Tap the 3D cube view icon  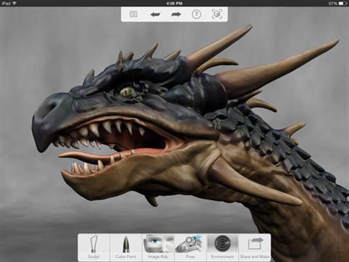pos(217,14)
